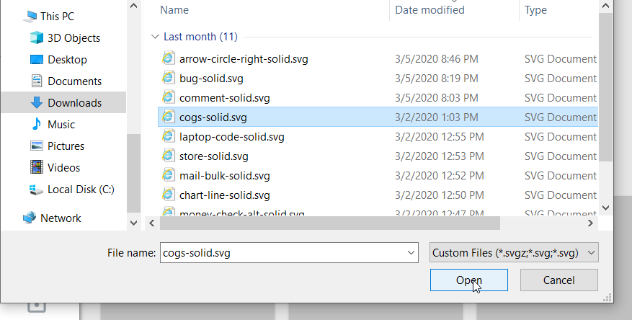Click the Documents folder icon
The height and width of the screenshot is (320, 632).
[x=37, y=81]
